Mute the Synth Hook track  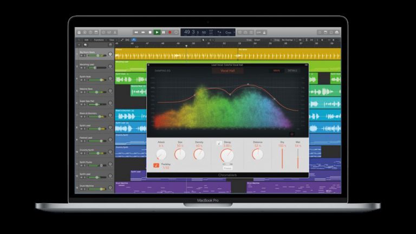tap(81, 80)
